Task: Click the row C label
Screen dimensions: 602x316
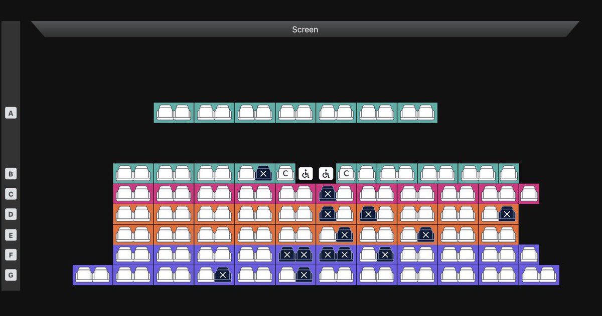Action: (11, 194)
